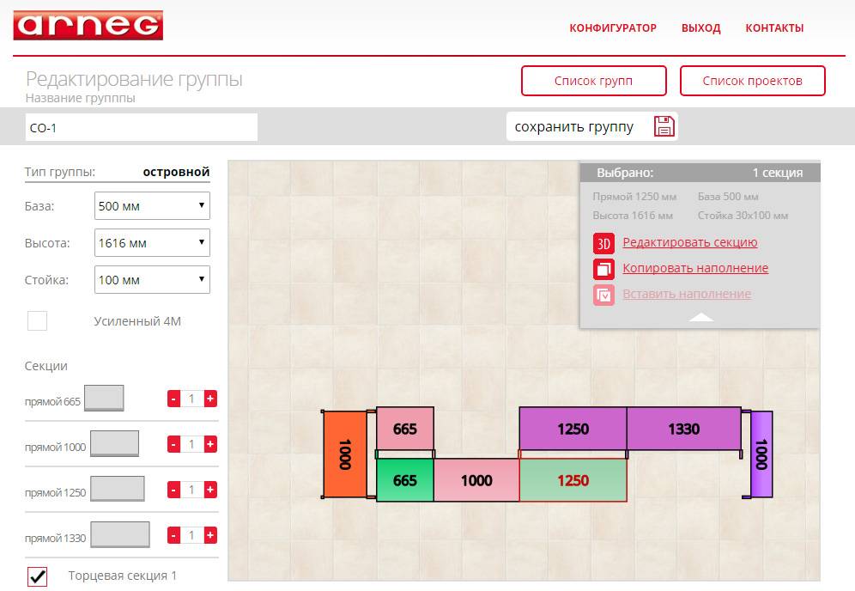Click the сохранить группу button label
855x591 pixels.
coord(574,126)
